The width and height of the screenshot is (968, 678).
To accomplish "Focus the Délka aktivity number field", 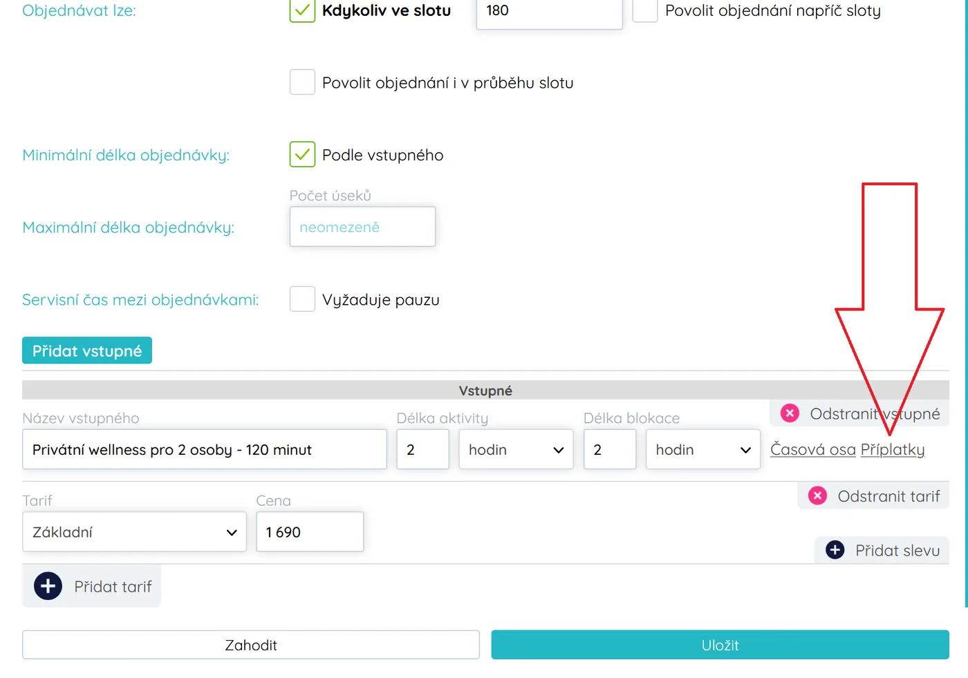I will (422, 449).
